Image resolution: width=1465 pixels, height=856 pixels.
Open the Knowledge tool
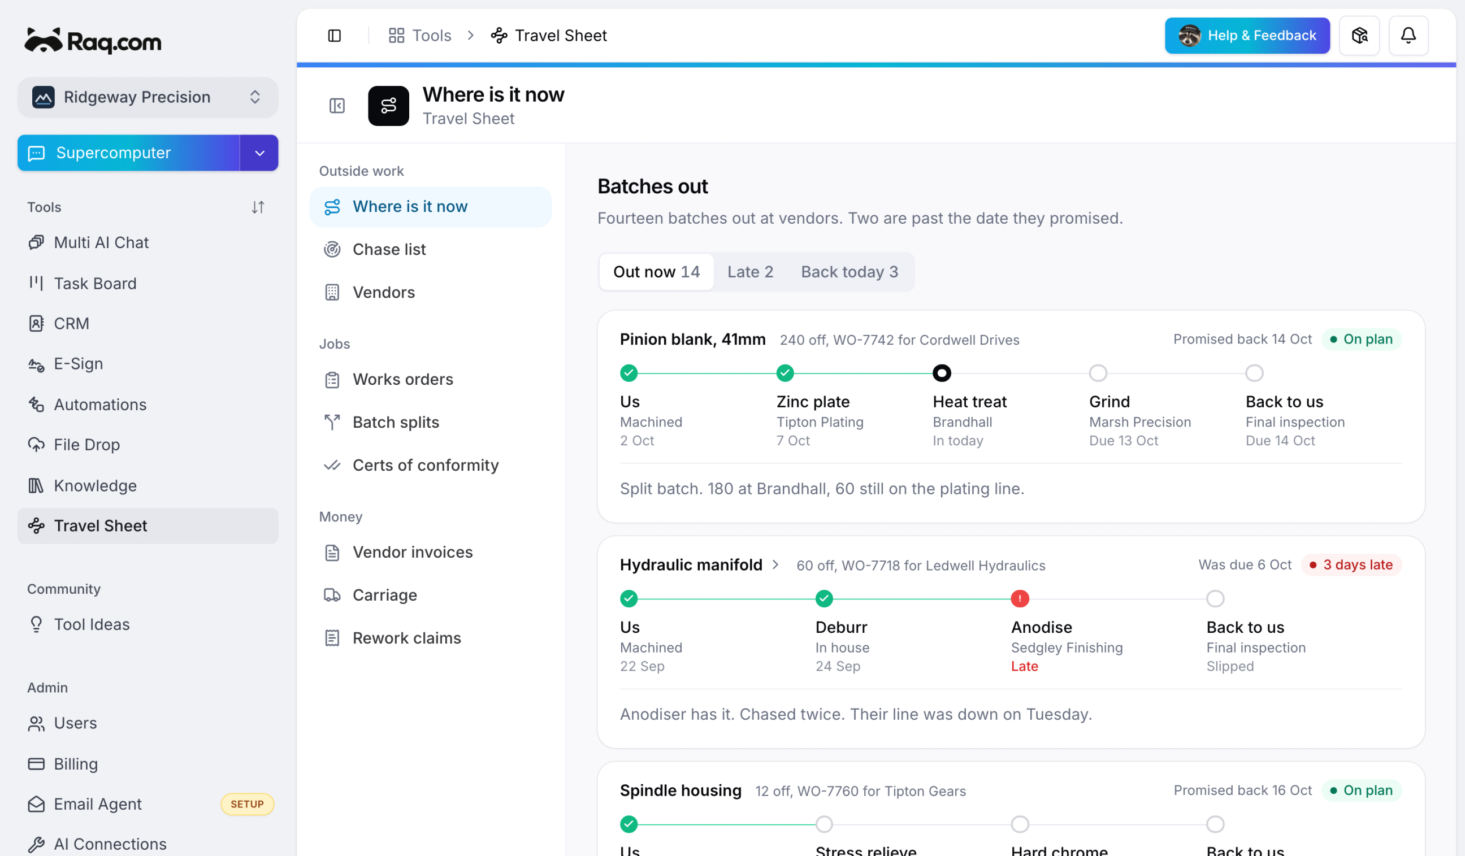pyautogui.click(x=148, y=485)
